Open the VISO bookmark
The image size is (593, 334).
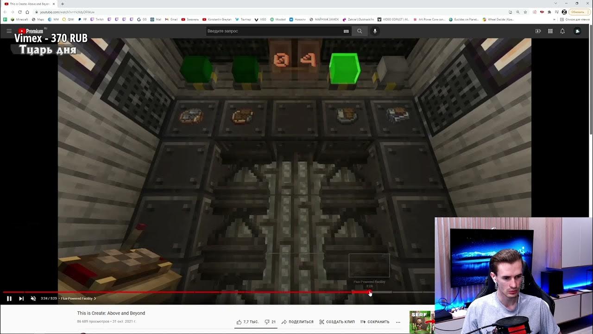pos(260,19)
